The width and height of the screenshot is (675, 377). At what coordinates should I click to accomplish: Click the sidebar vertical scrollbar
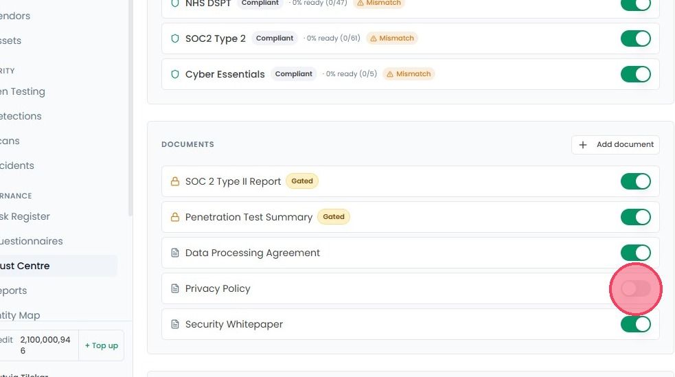[x=130, y=108]
